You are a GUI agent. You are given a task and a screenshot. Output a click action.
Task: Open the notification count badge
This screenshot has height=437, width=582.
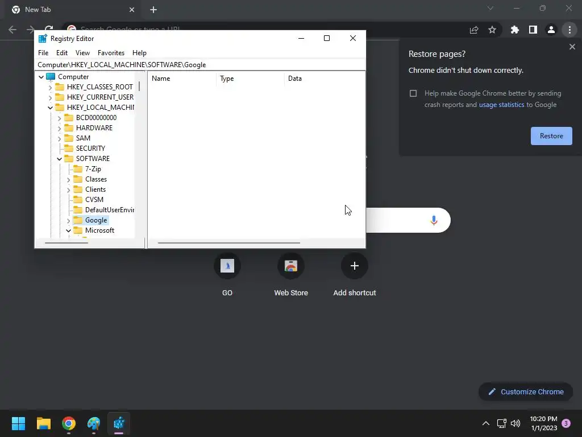pyautogui.click(x=566, y=423)
